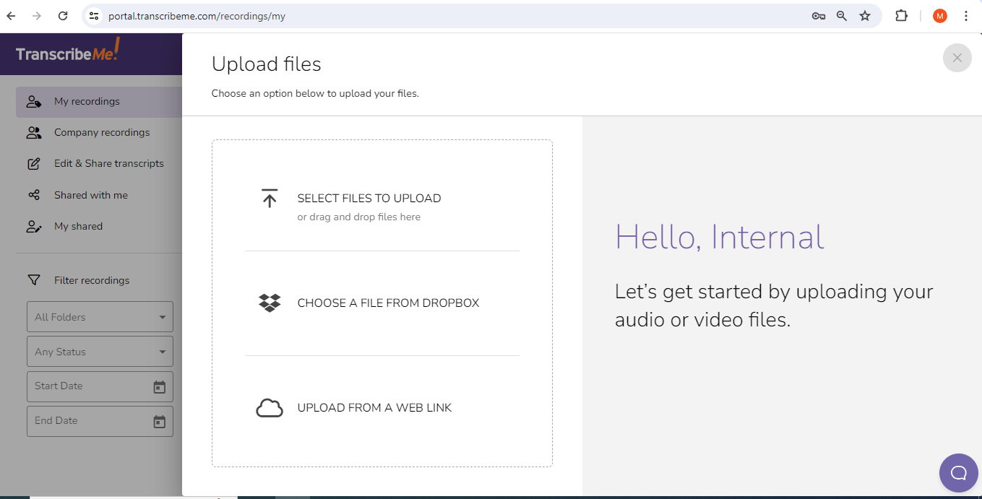
Task: Close the Upload files dialog
Action: pos(957,58)
